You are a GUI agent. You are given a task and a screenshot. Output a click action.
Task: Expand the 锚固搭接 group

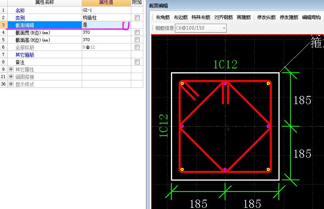tap(11, 77)
